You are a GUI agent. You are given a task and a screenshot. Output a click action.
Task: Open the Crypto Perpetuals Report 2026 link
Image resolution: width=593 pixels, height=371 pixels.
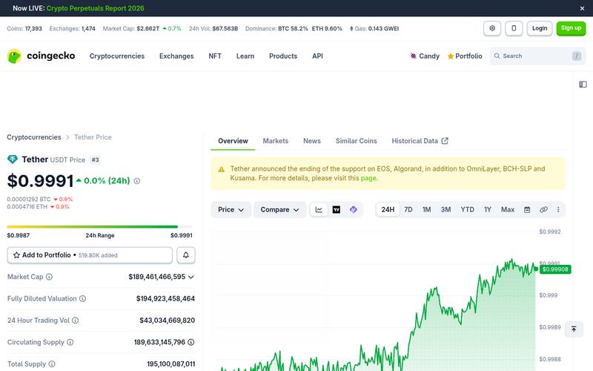pos(95,8)
